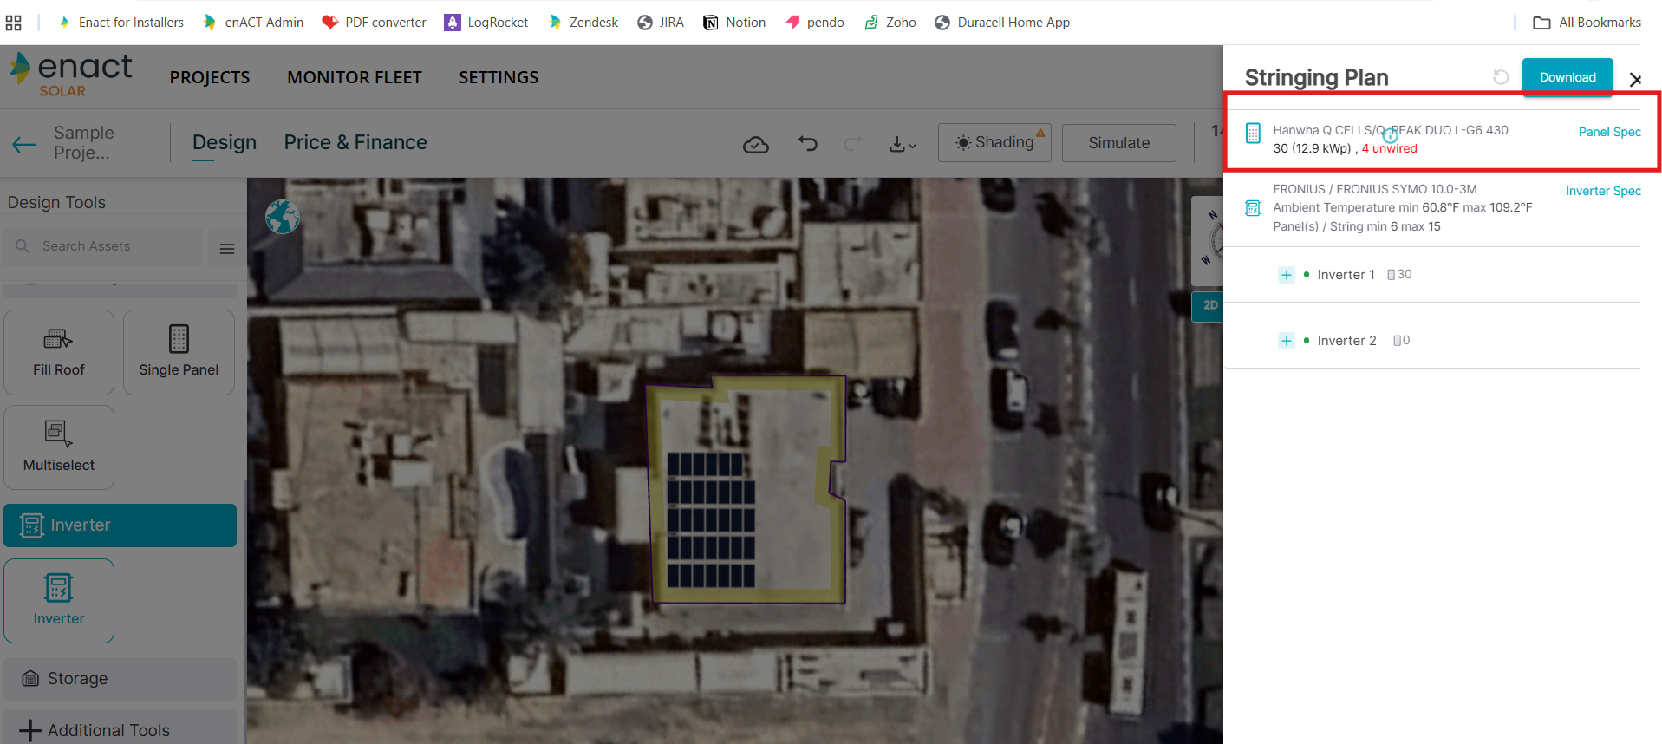This screenshot has height=744, width=1662.
Task: Click the Simulate button
Action: (x=1119, y=143)
